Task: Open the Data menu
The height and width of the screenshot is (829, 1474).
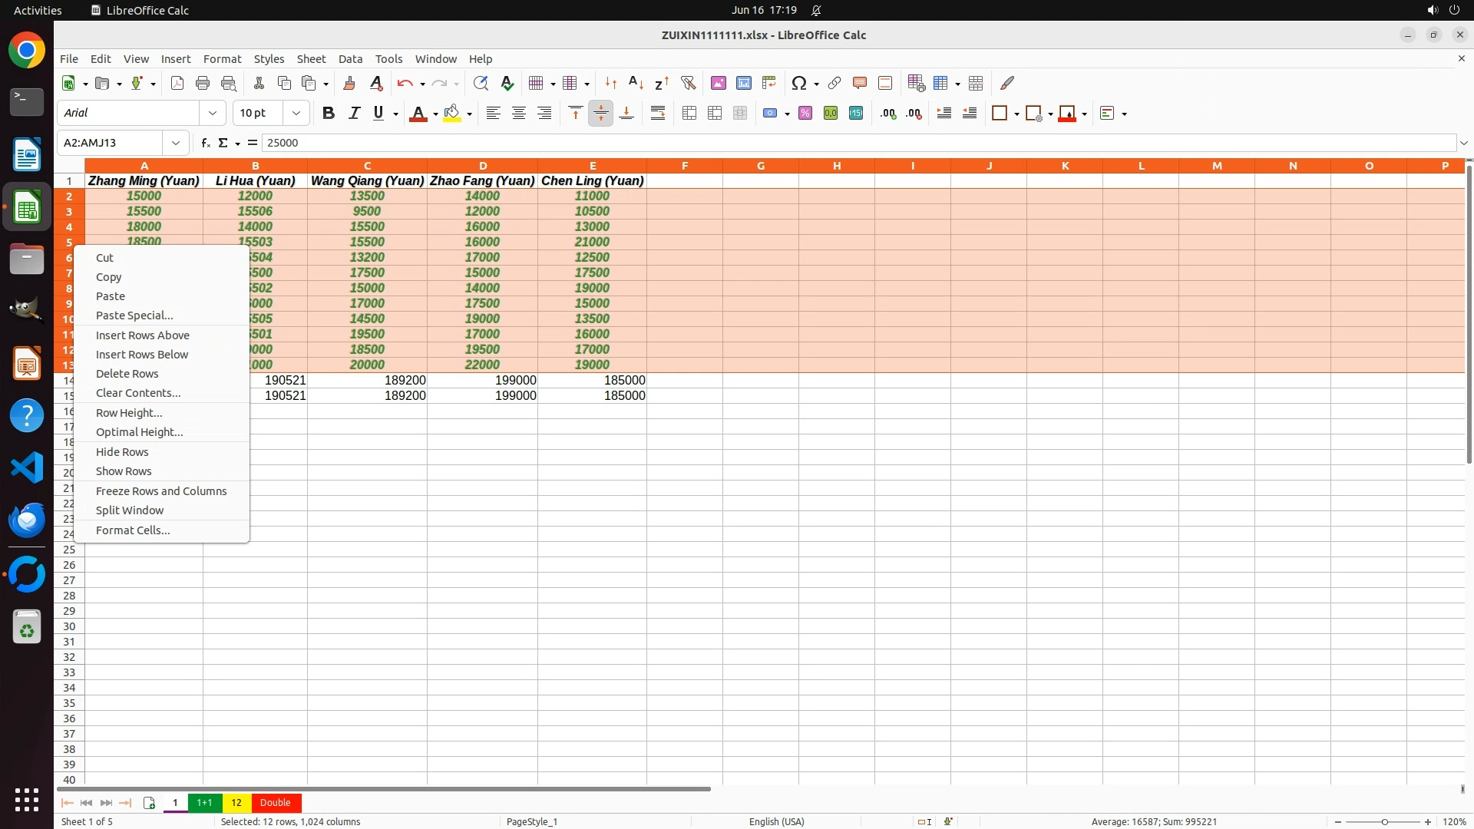Action: coord(350,59)
